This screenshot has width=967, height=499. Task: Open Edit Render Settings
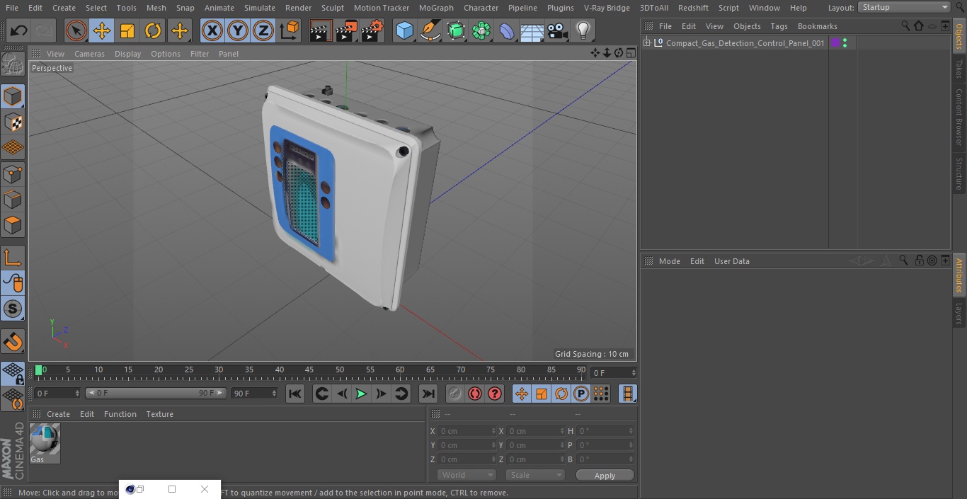click(x=372, y=30)
